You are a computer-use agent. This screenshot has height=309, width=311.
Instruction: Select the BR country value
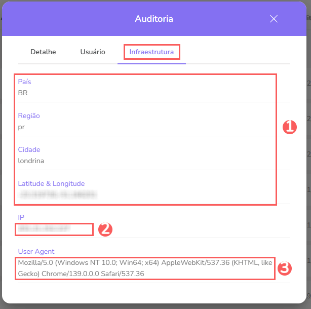point(23,93)
